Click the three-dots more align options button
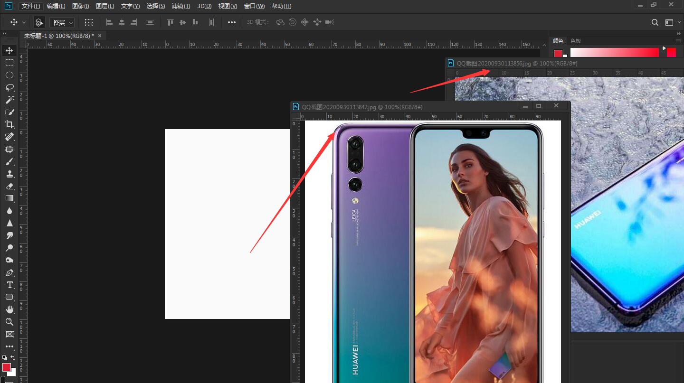Viewport: 684px width, 383px height. click(x=231, y=22)
